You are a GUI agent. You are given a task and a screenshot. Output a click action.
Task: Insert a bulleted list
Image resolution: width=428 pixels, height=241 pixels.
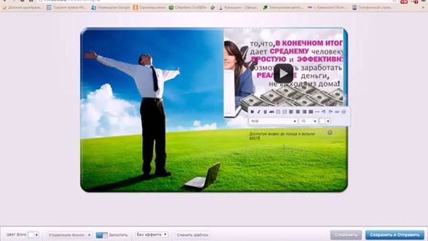(x=278, y=112)
